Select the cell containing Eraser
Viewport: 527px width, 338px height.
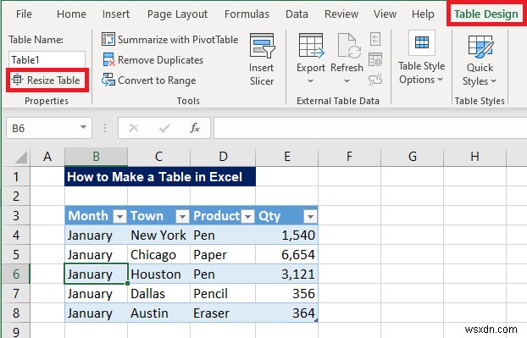coord(223,313)
